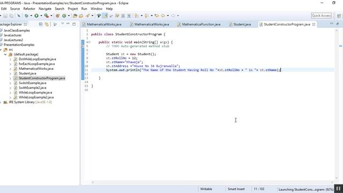Open the Run button dropdown arrow
Viewport: 343px width, 193px height.
click(41, 16)
